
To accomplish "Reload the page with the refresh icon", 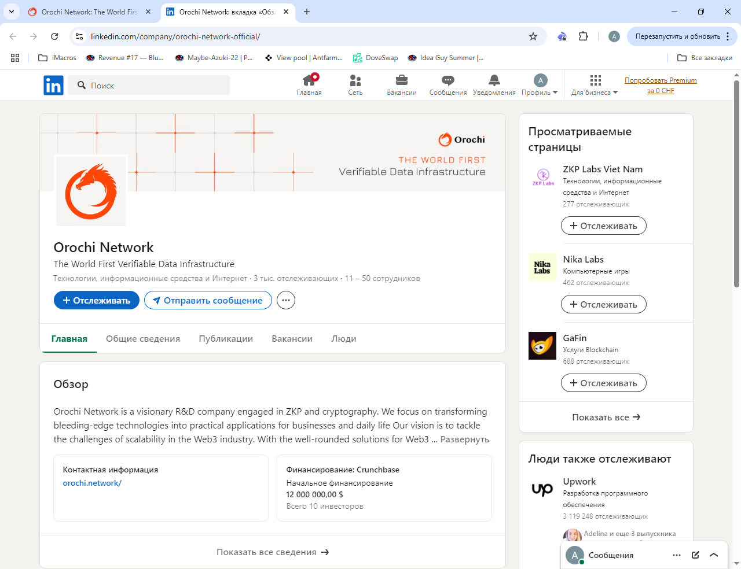I will [x=54, y=36].
